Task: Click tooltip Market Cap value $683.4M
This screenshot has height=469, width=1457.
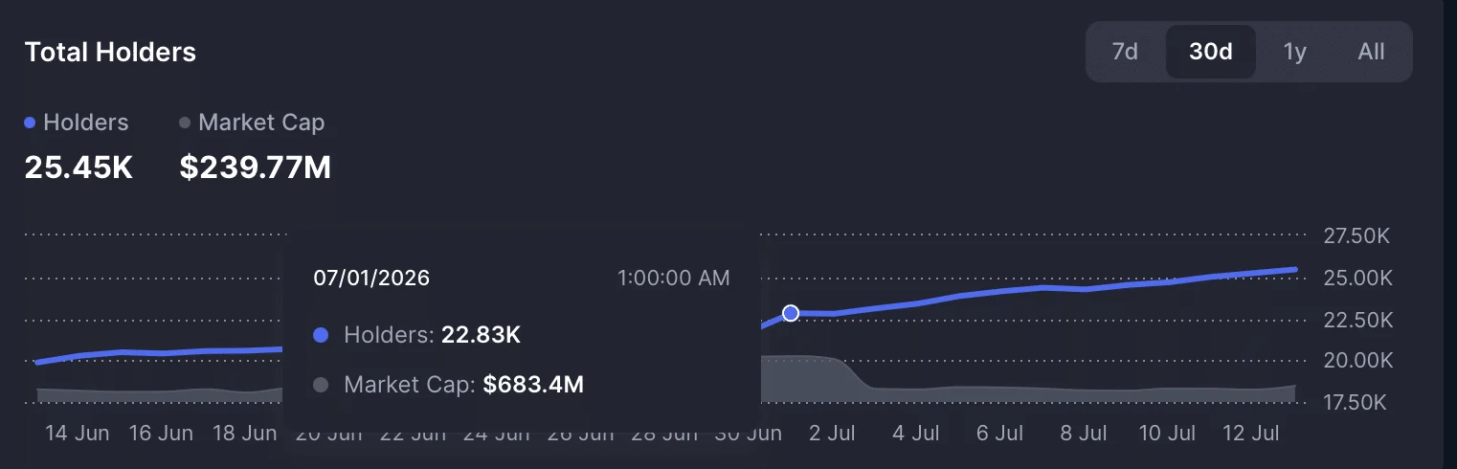Action: pos(533,385)
